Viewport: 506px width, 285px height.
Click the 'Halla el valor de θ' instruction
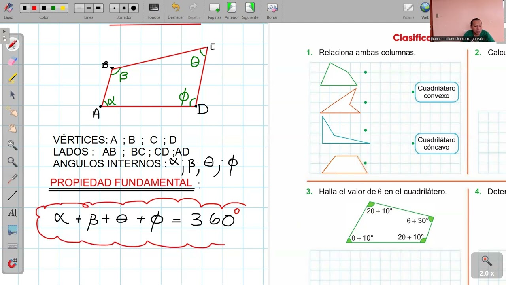pos(383,192)
